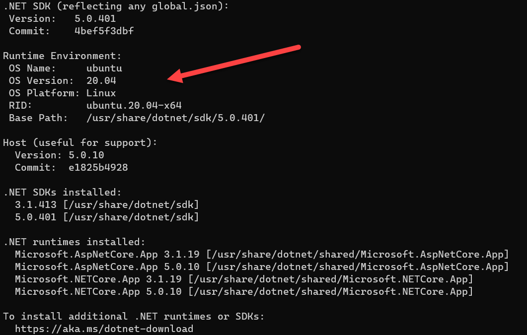Image resolution: width=527 pixels, height=335 pixels.
Task: Click the .NET SDKs installed heading
Action: click(62, 192)
